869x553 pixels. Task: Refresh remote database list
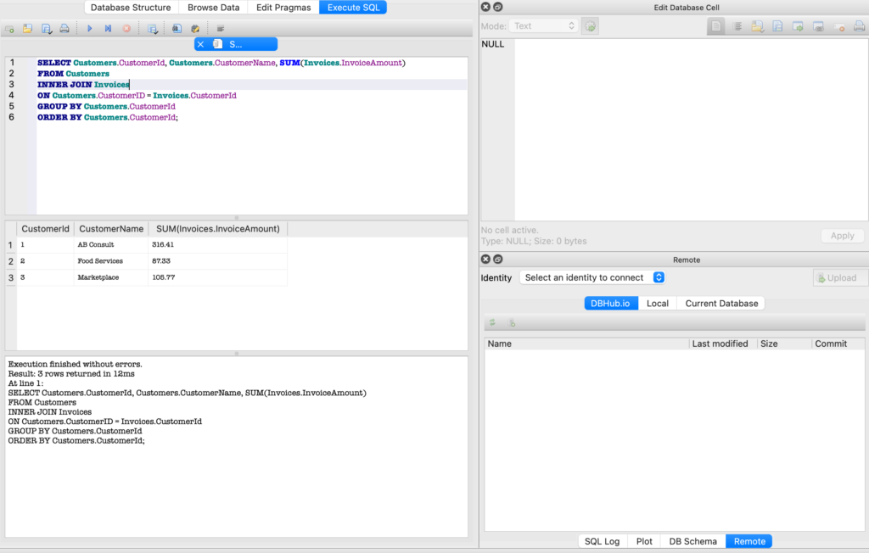[x=492, y=322]
